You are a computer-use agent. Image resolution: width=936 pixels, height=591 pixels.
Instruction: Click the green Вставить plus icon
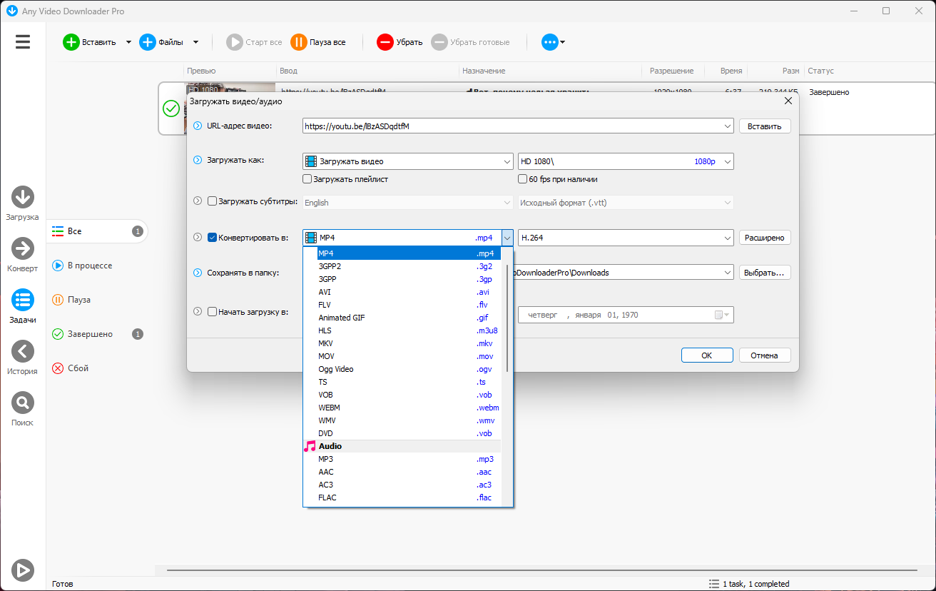click(71, 42)
